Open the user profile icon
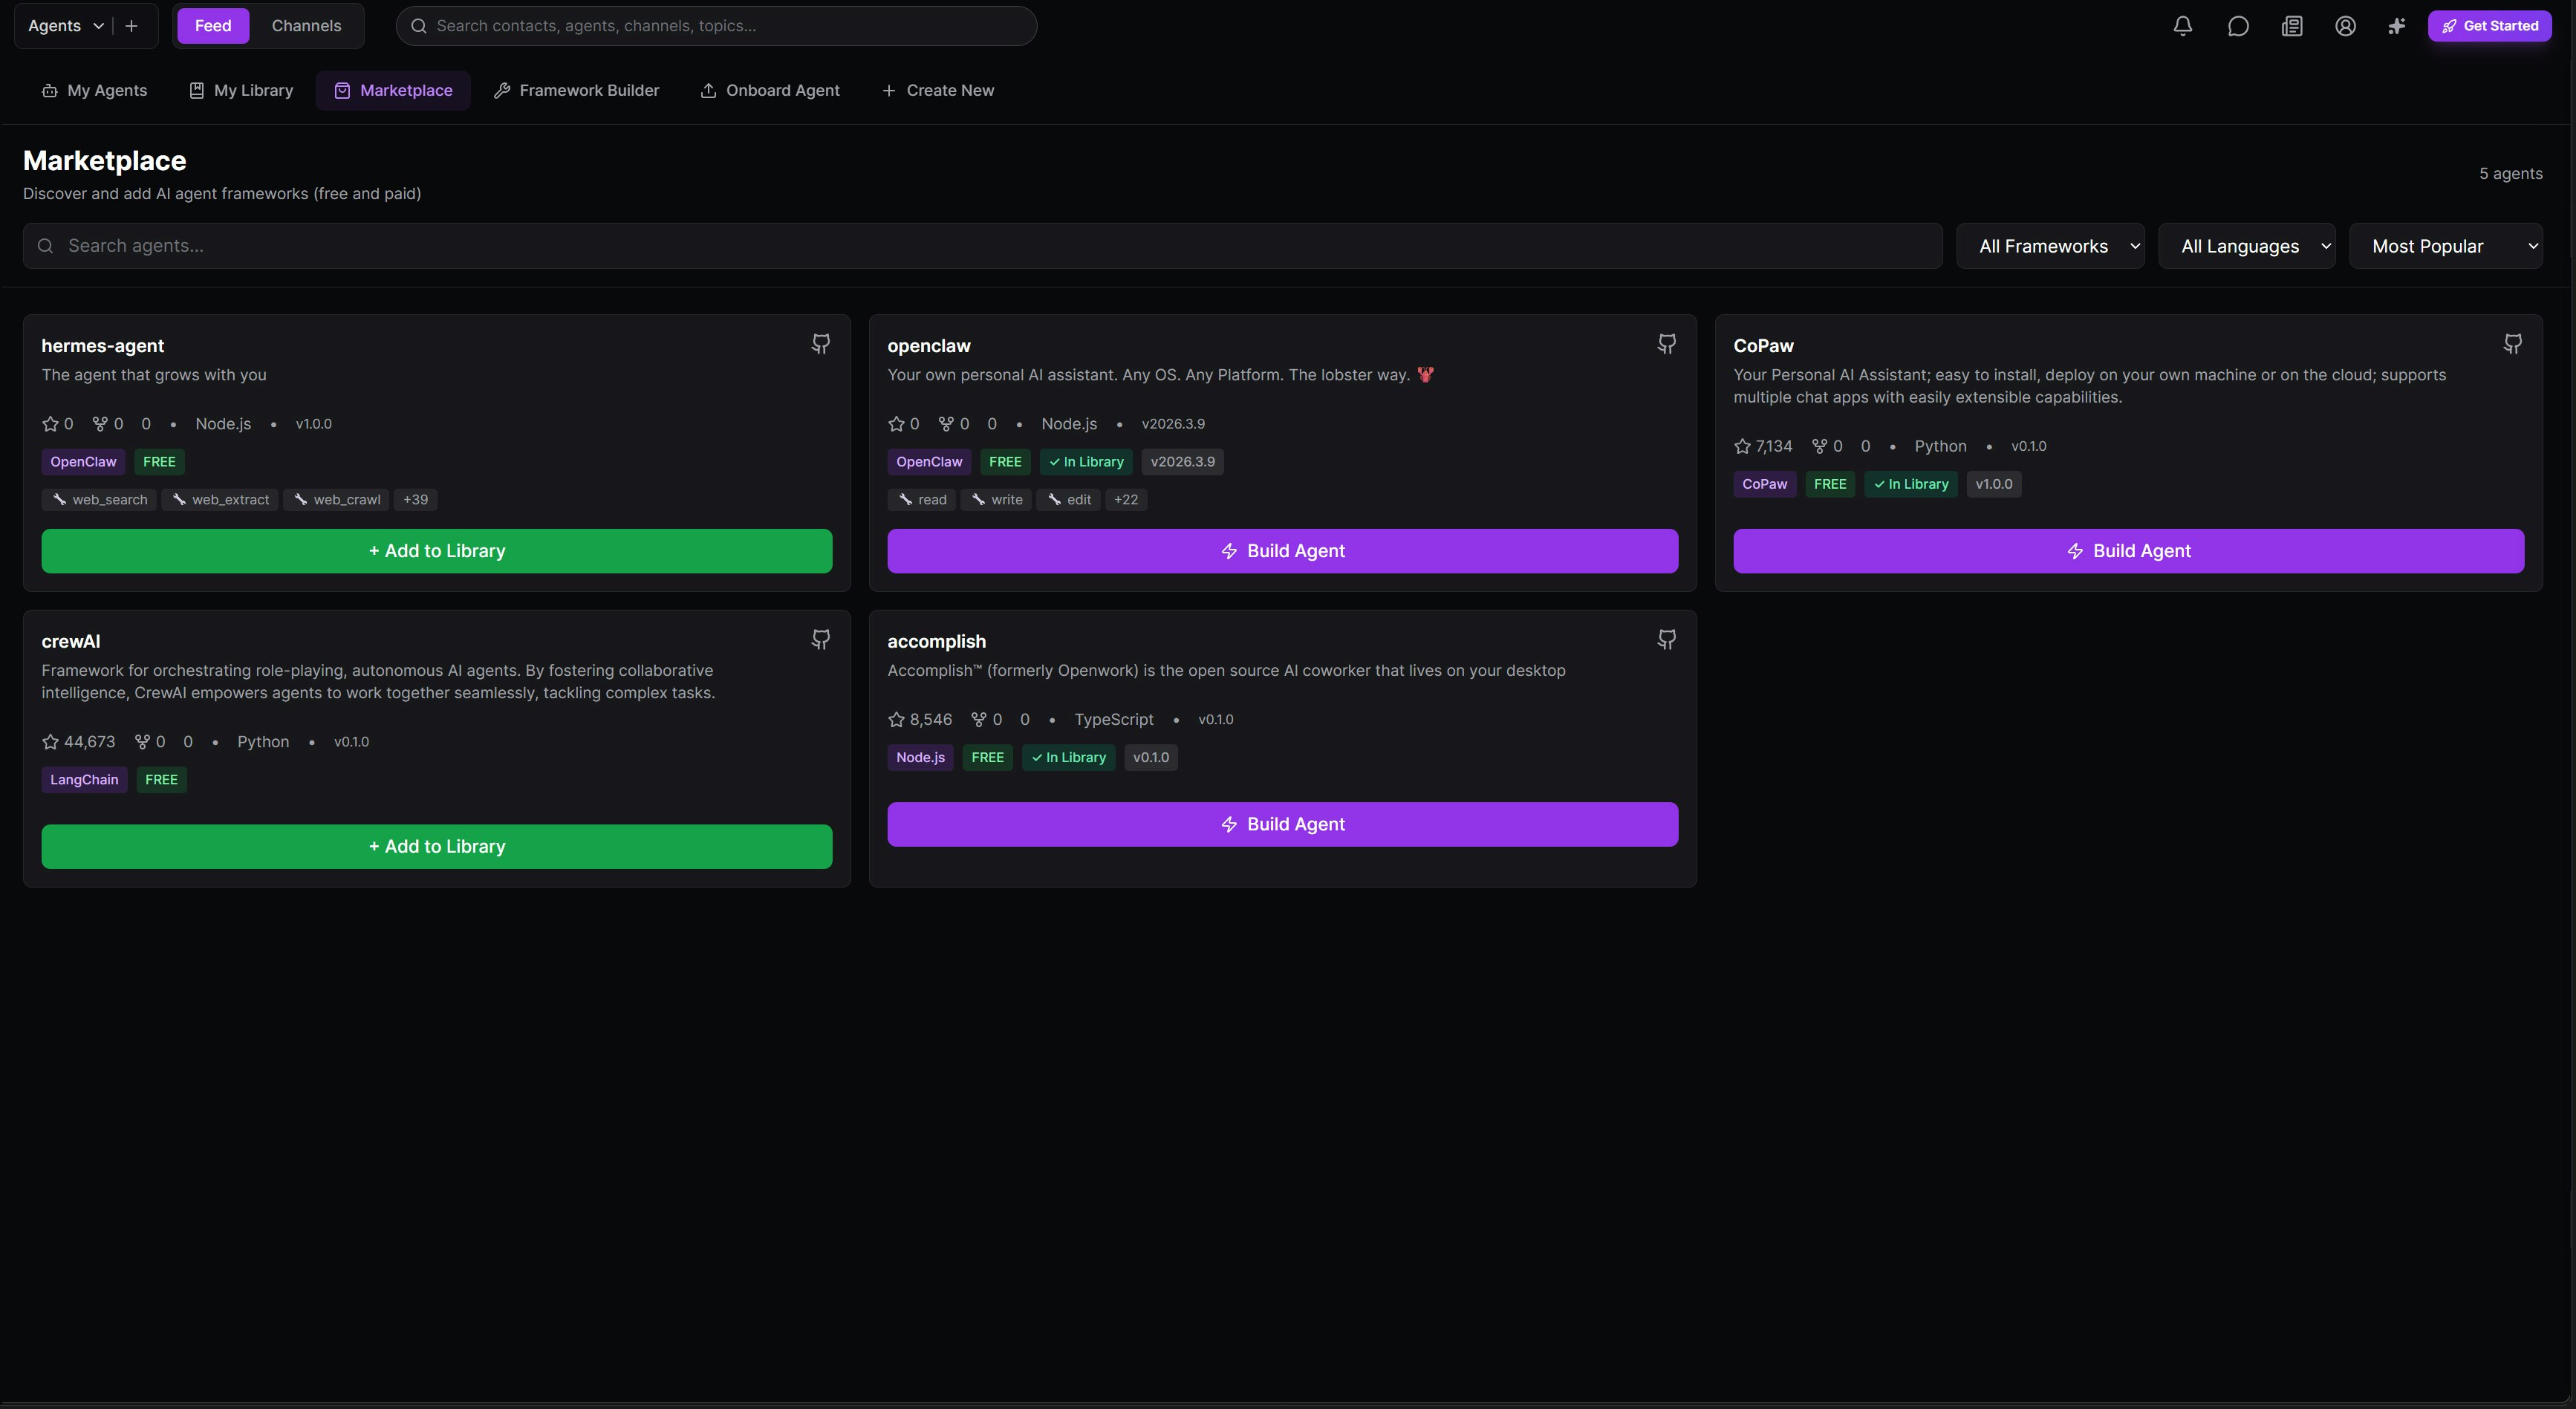The image size is (2576, 1409). (x=2345, y=26)
